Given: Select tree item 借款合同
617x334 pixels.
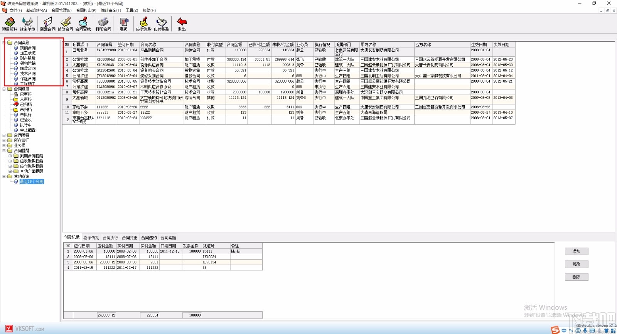Looking at the screenshot, I should (x=28, y=68).
